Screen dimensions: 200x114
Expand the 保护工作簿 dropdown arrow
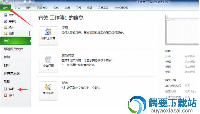[48, 42]
